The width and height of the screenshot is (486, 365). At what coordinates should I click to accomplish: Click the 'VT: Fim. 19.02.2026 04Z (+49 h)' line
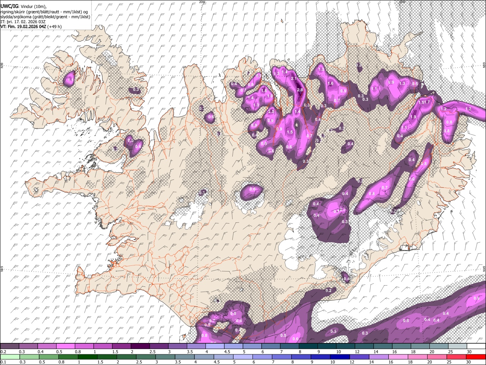click(31, 27)
